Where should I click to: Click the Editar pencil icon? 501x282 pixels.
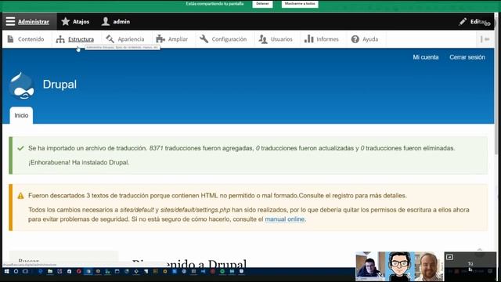(x=463, y=21)
